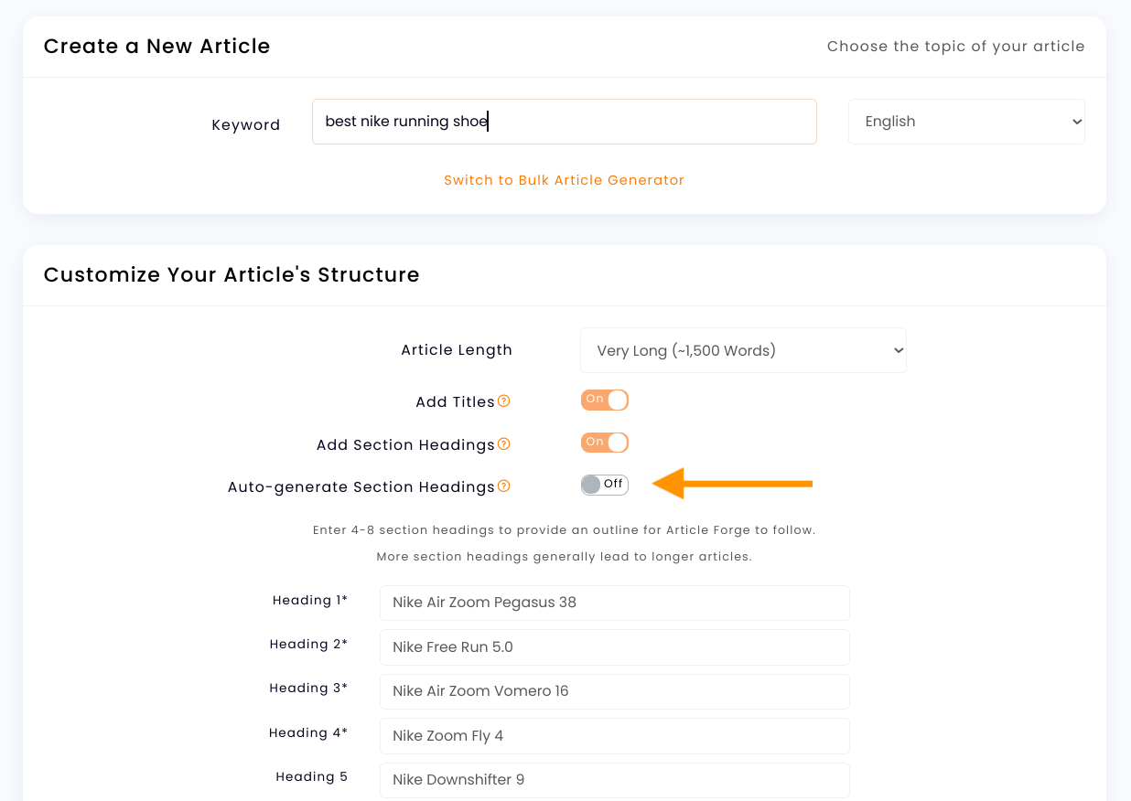Select the Heading 3 Vomero input box

click(x=614, y=691)
